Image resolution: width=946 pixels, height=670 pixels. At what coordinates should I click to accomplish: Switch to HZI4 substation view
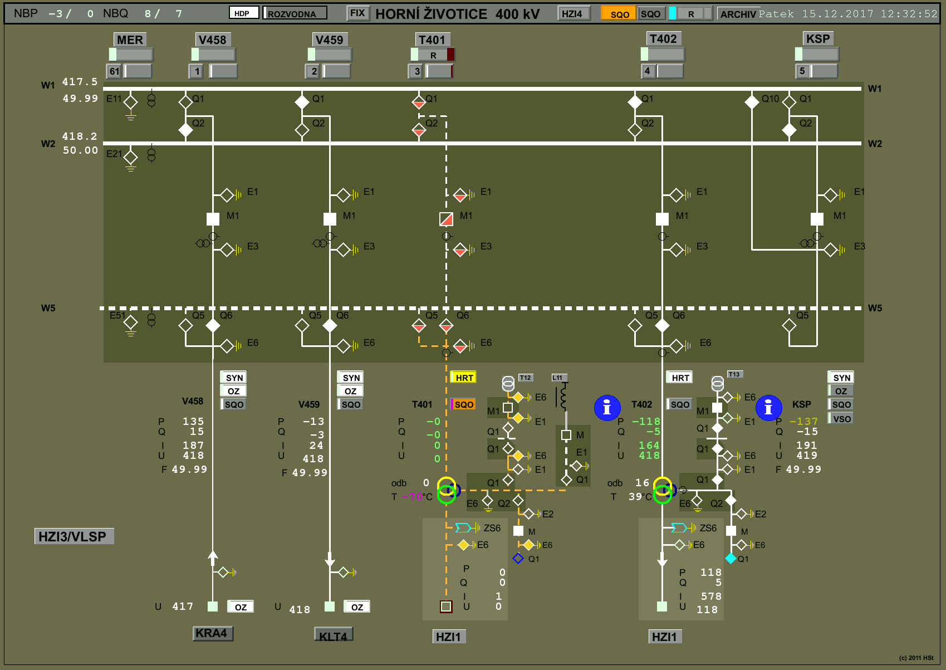click(x=574, y=13)
